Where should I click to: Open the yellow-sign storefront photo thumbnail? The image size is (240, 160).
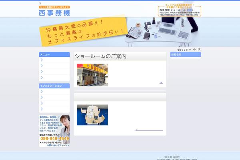92,75
